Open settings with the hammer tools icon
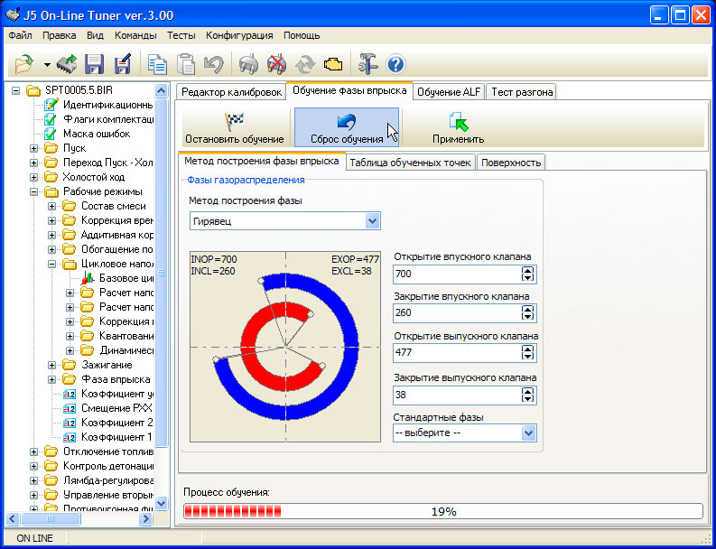716x549 pixels. tap(367, 64)
